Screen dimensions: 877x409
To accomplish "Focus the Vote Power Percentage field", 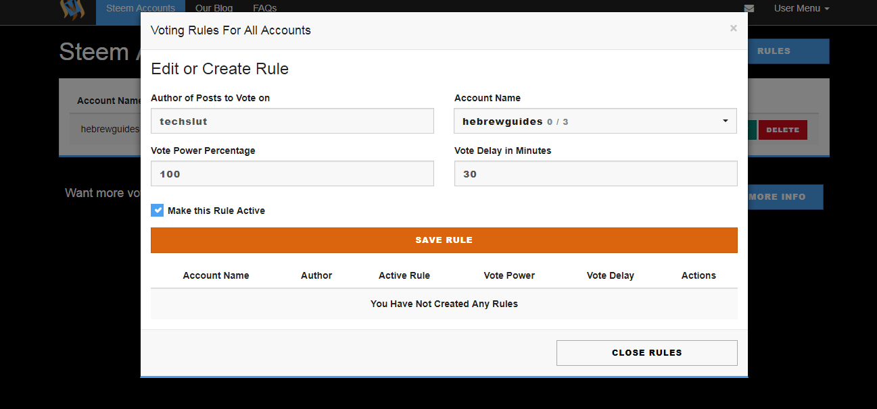I will point(292,173).
